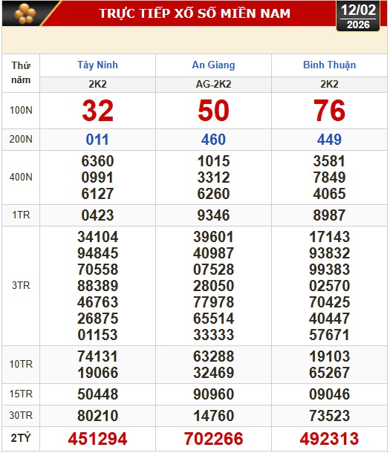Select 200N result 449

[329, 140]
